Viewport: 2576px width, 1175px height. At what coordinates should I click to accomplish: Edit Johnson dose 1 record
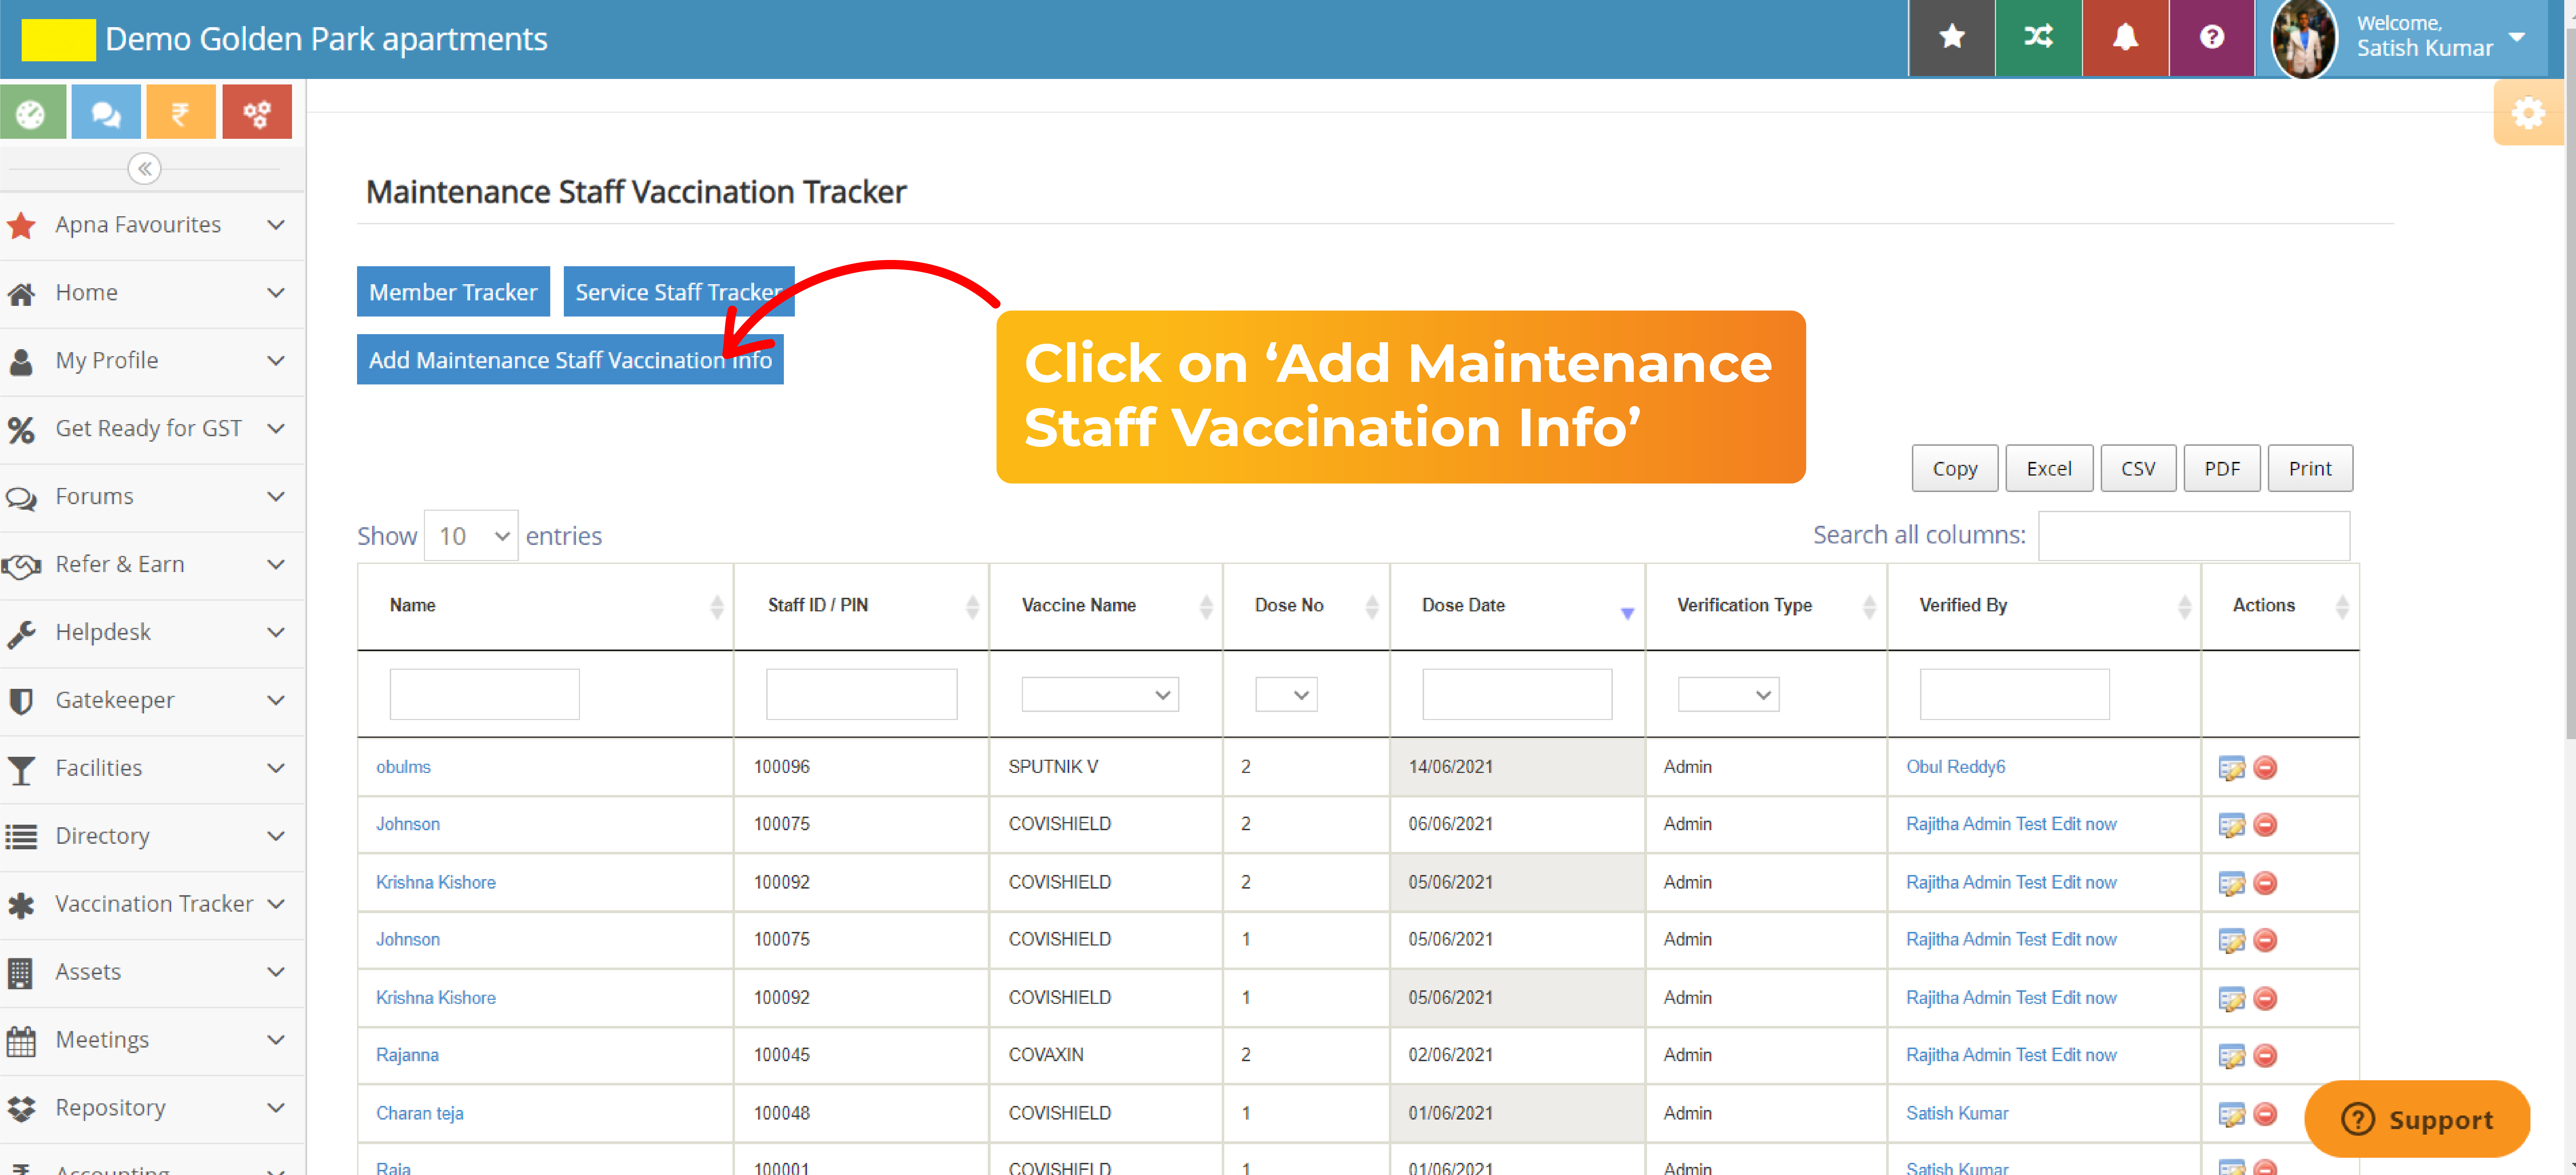point(2232,940)
